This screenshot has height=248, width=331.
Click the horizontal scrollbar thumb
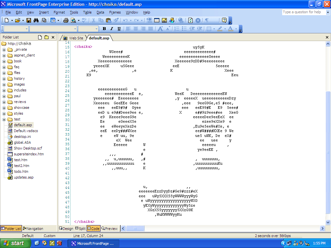pos(135,228)
